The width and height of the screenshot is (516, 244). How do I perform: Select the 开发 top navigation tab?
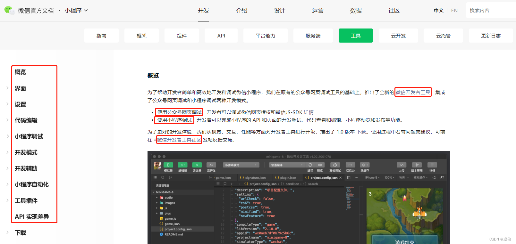203,11
